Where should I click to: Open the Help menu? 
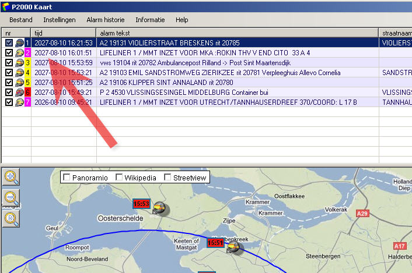click(x=182, y=20)
